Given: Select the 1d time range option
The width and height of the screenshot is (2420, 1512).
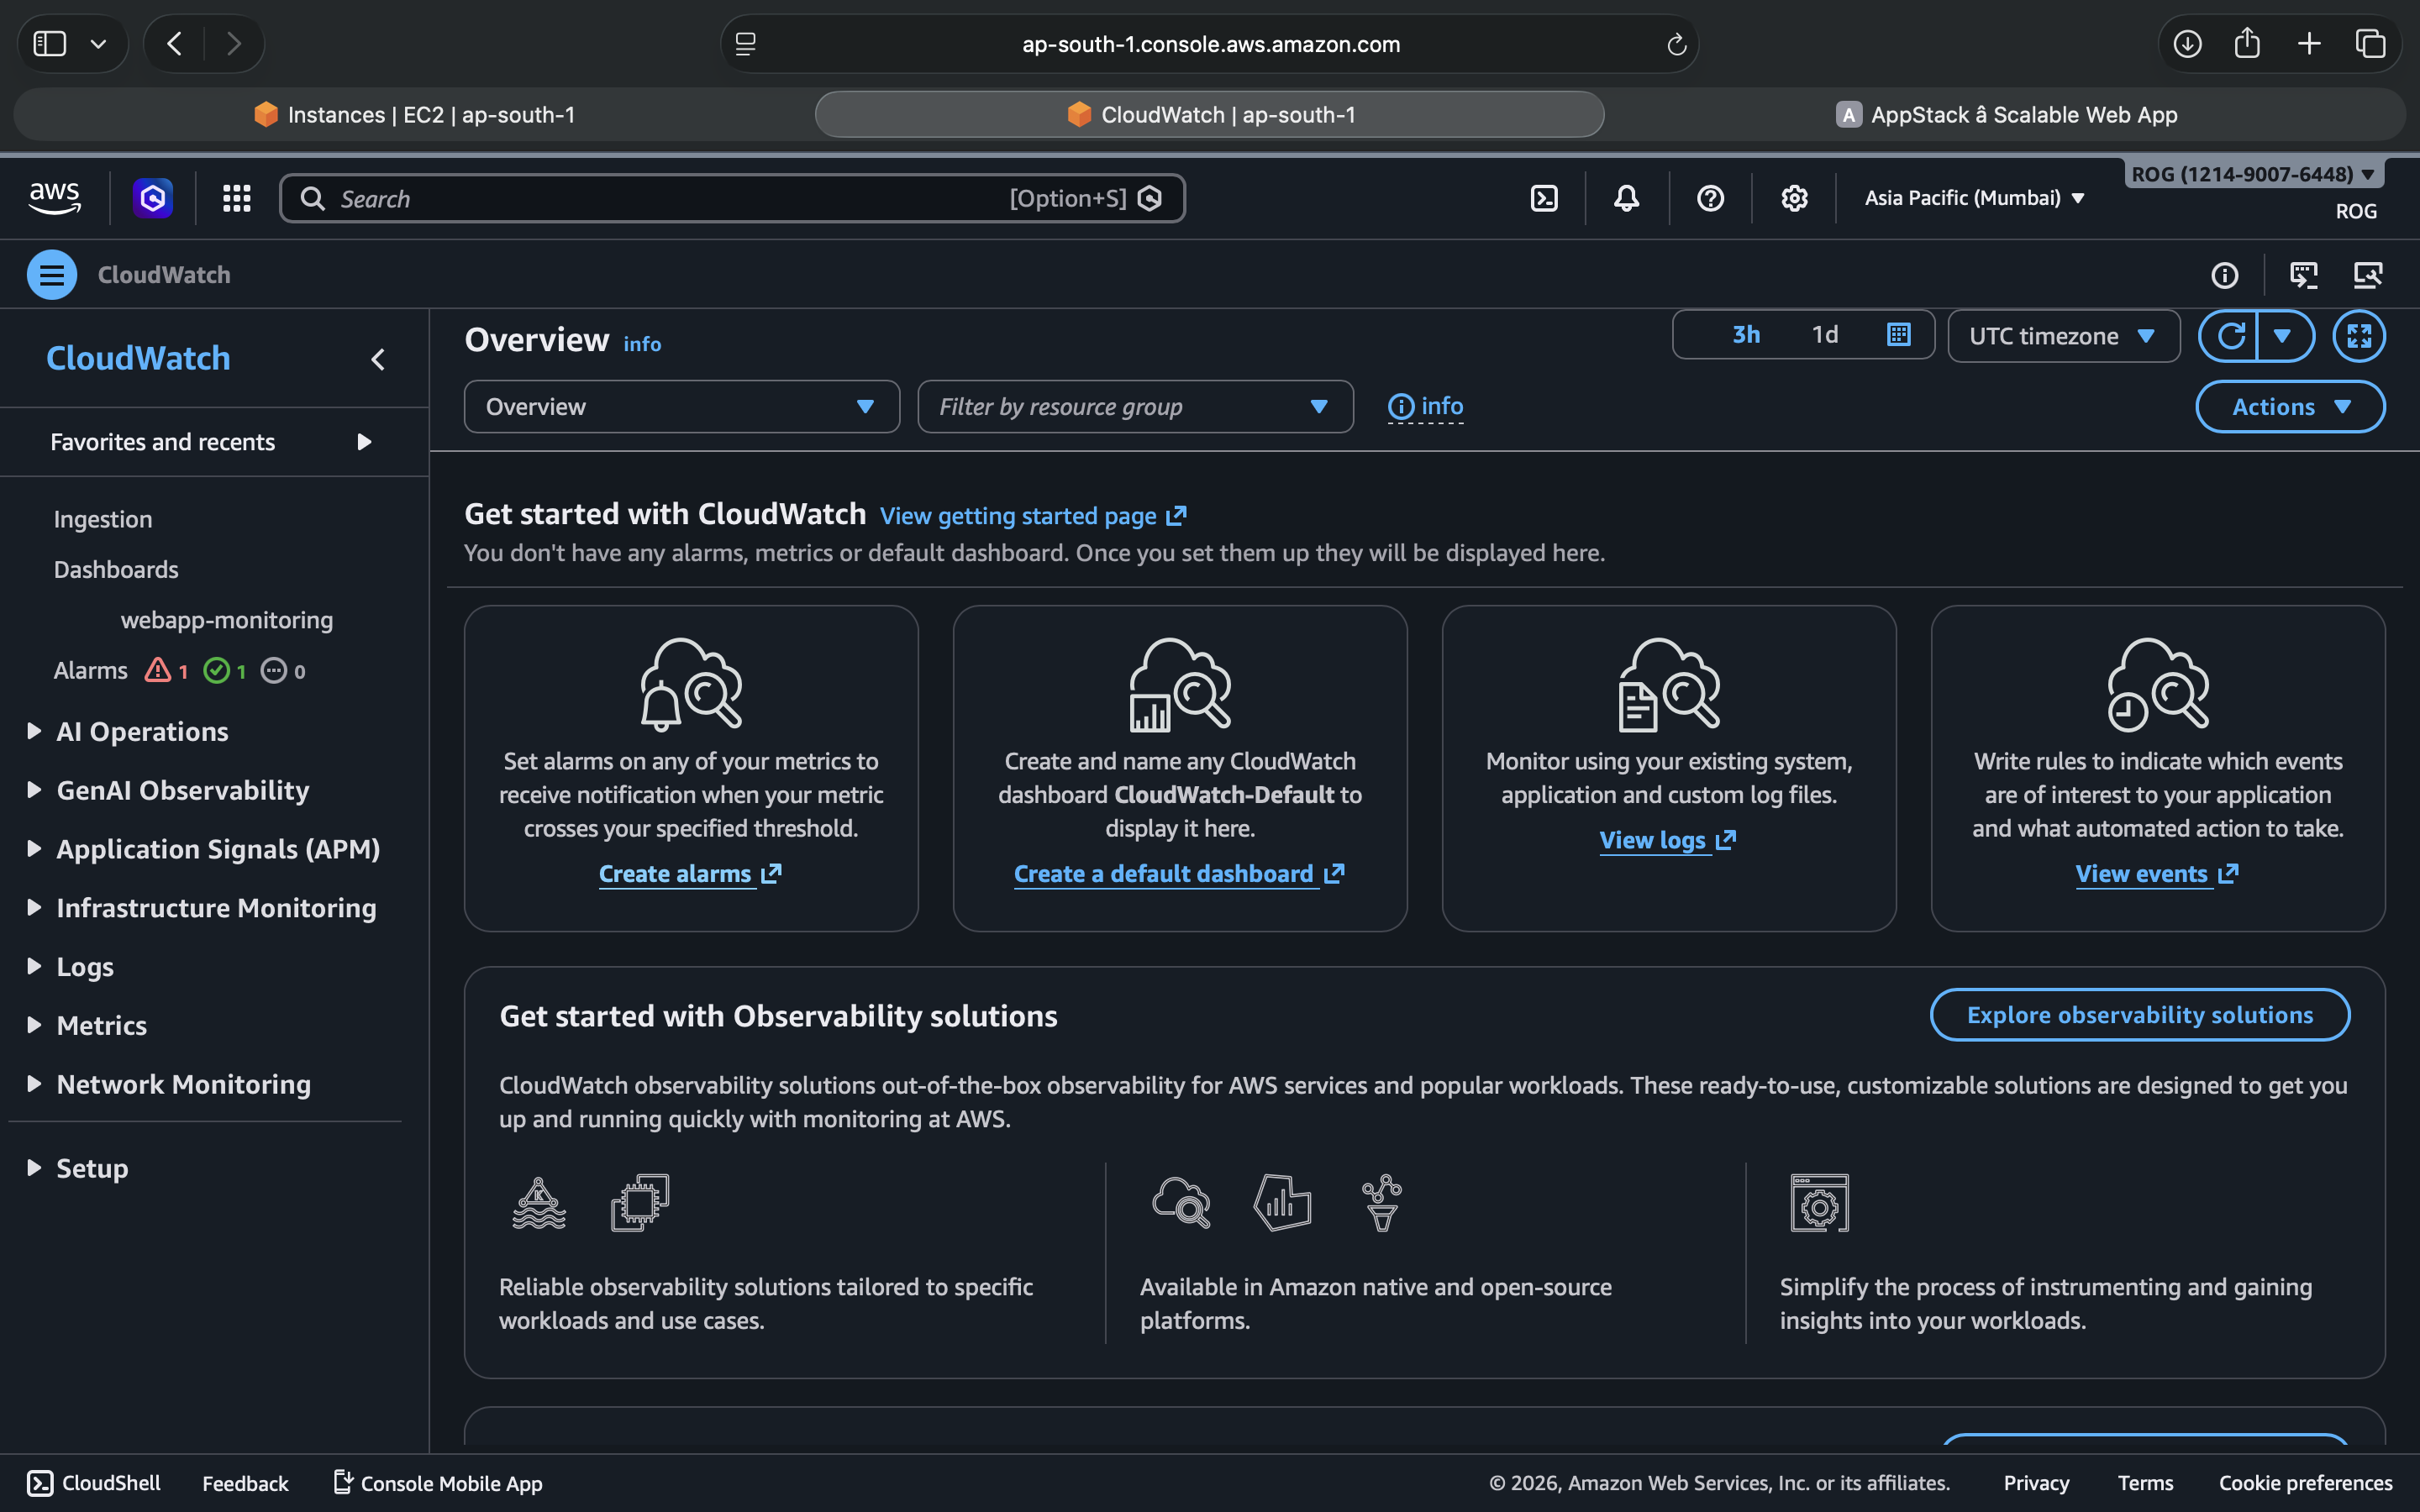Looking at the screenshot, I should pyautogui.click(x=1824, y=335).
